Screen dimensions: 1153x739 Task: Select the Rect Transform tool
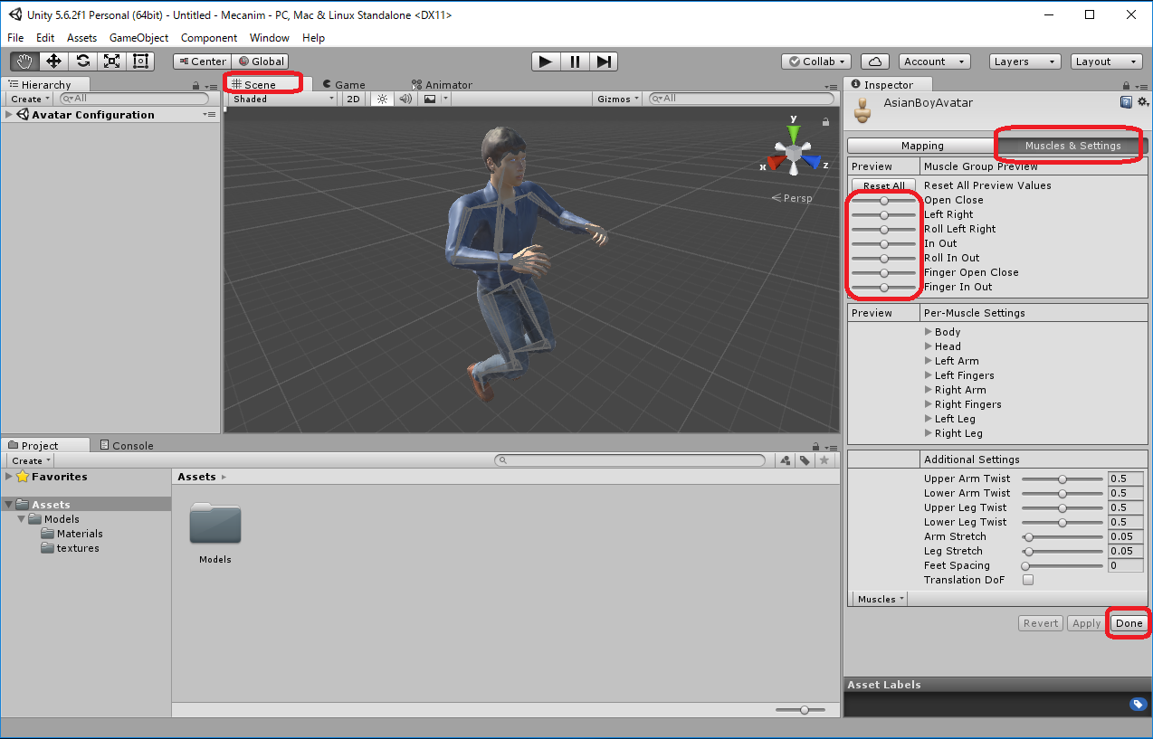(141, 62)
